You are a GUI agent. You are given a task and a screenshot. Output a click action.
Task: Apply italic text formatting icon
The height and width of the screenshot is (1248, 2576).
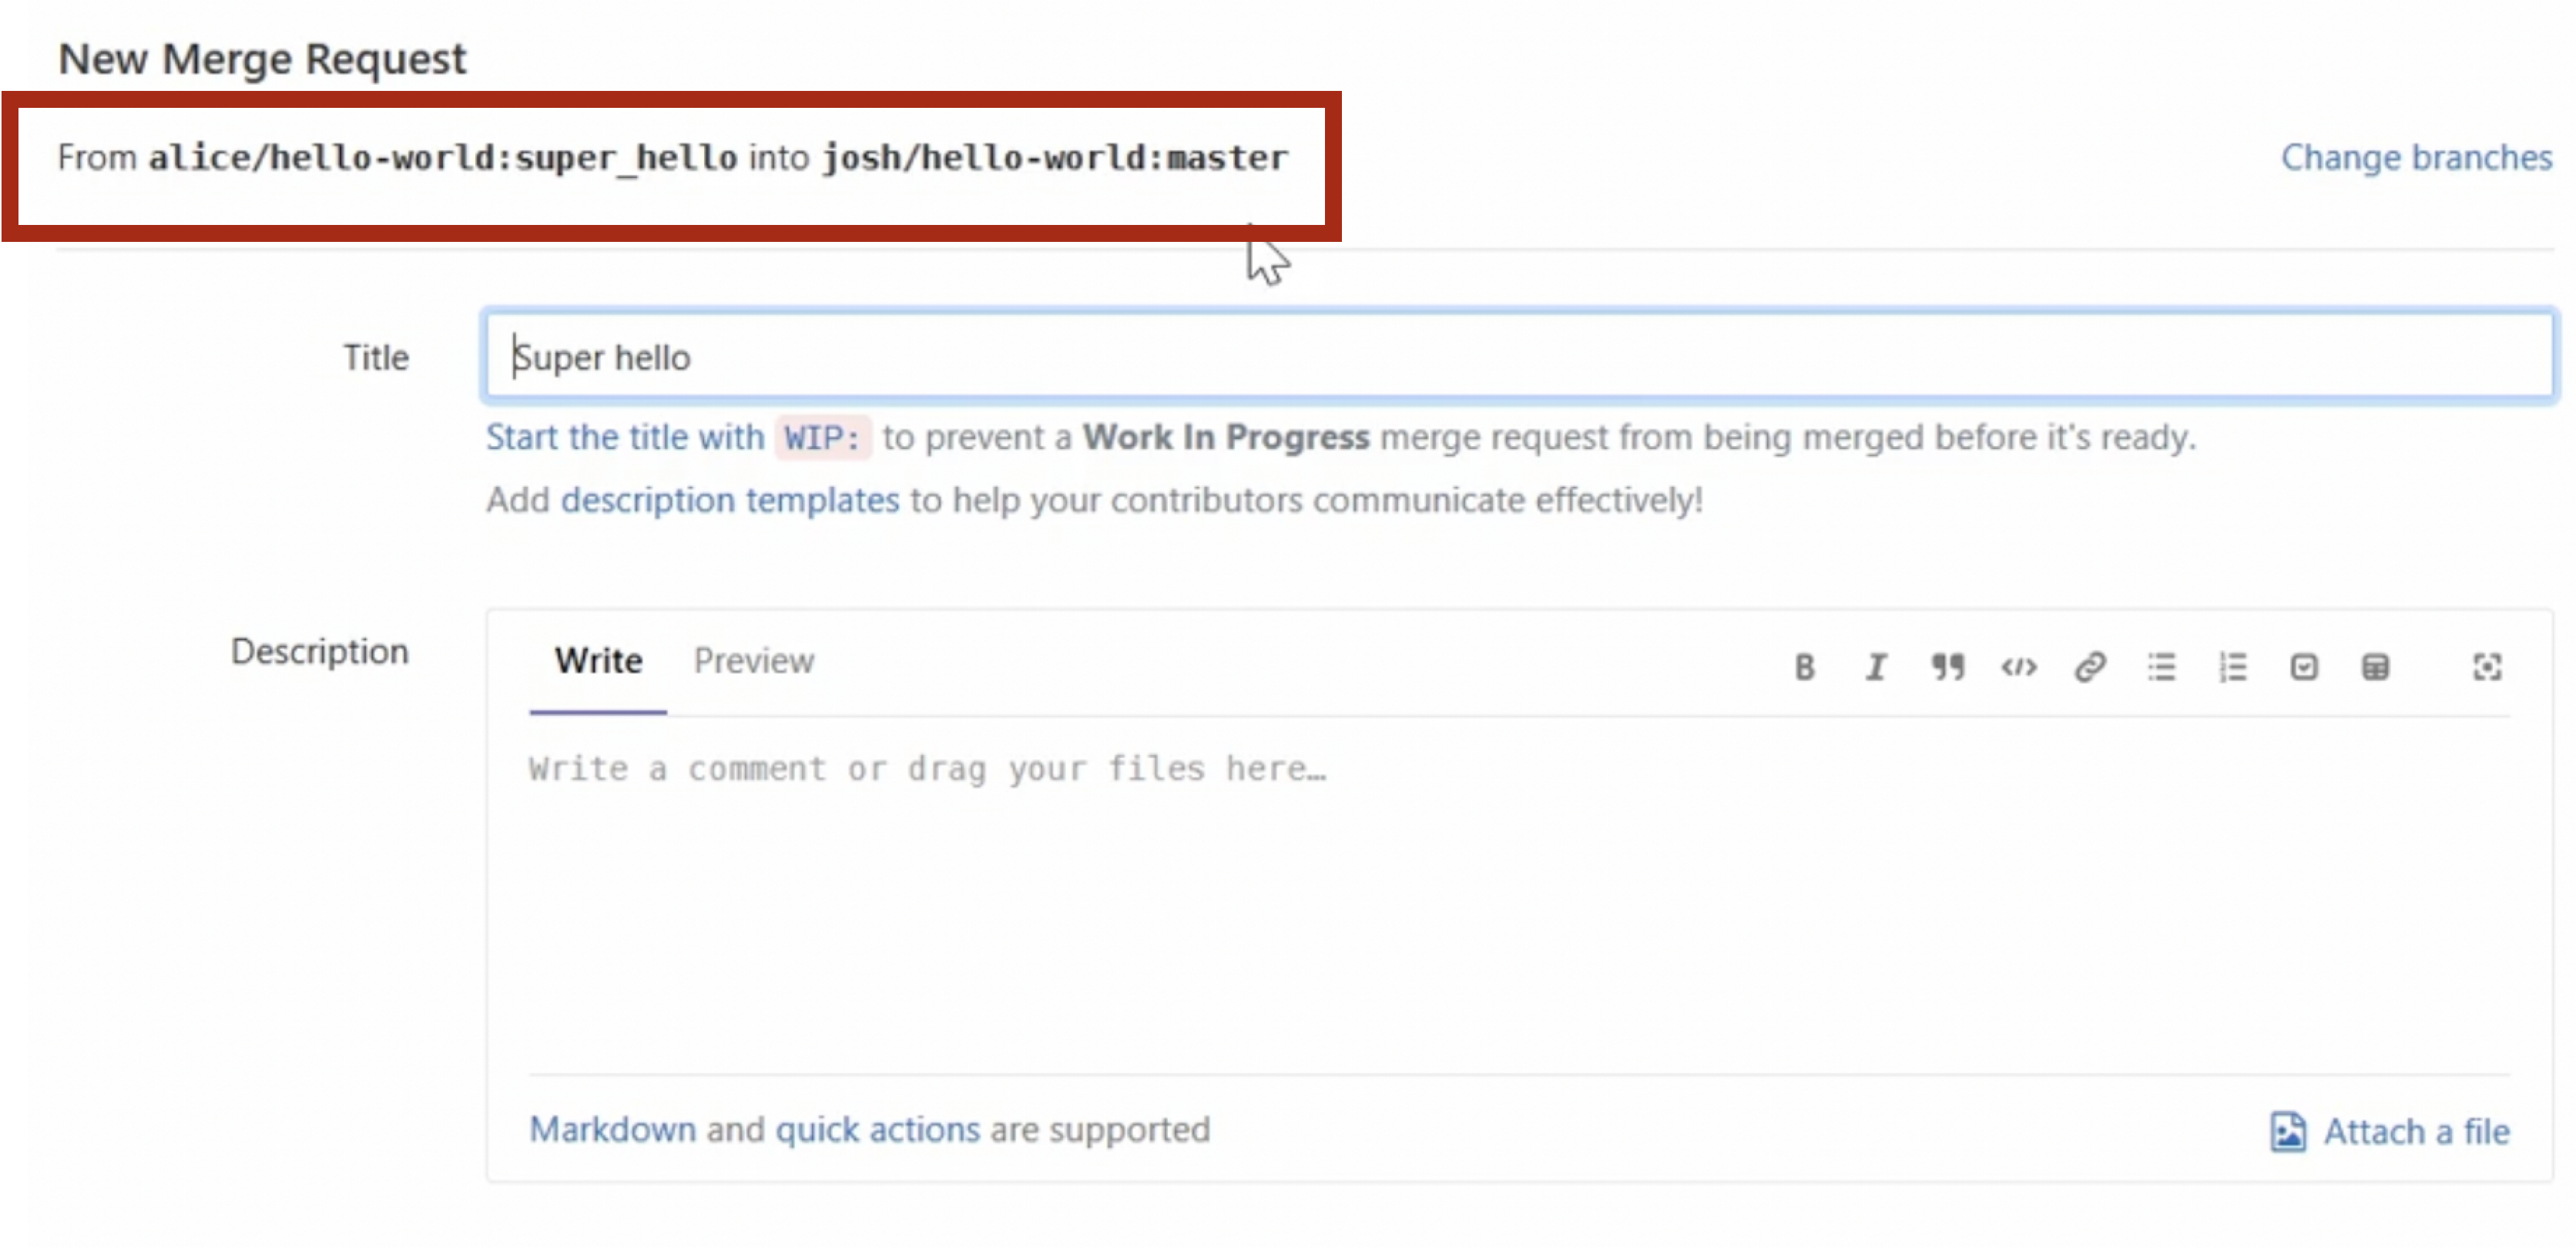click(1876, 667)
